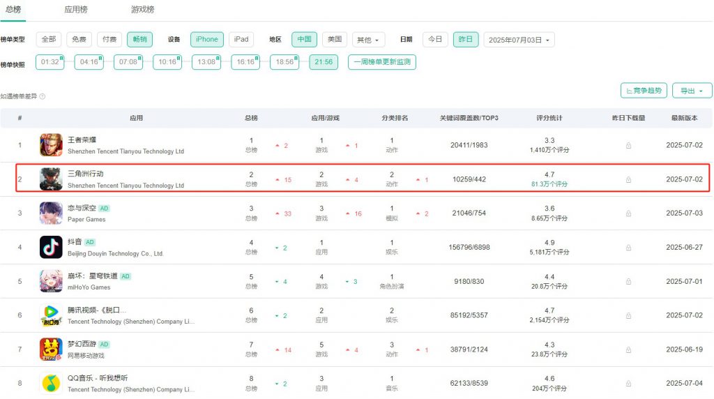Click the lock icon in 恋与深空 row
The height and width of the screenshot is (399, 714).
coord(628,213)
